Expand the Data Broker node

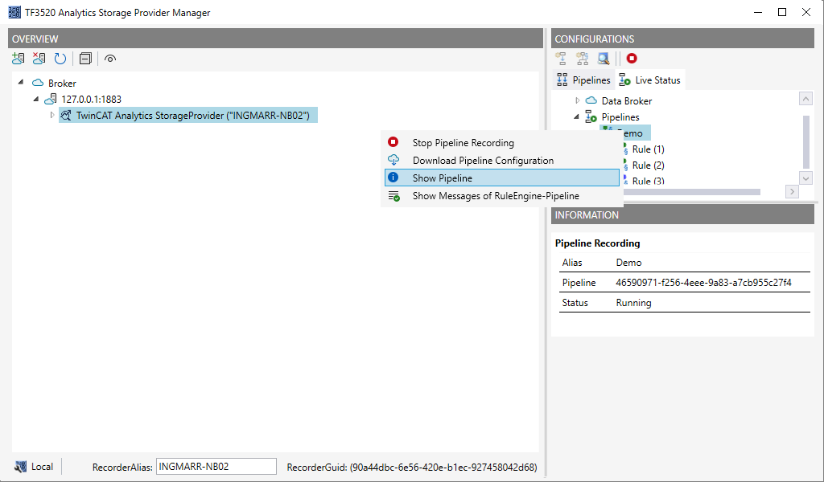coord(577,100)
